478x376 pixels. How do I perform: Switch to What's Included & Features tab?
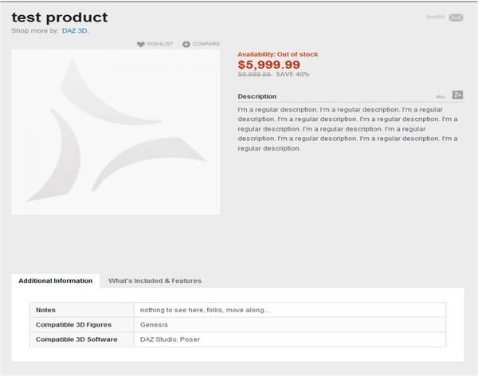[x=155, y=280]
